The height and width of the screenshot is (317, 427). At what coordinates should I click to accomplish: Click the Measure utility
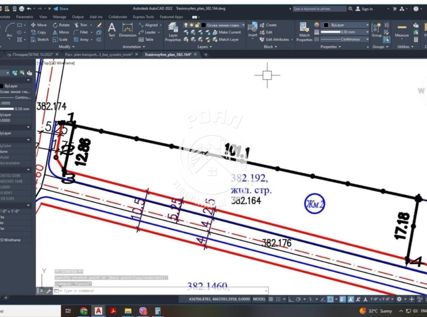click(402, 30)
